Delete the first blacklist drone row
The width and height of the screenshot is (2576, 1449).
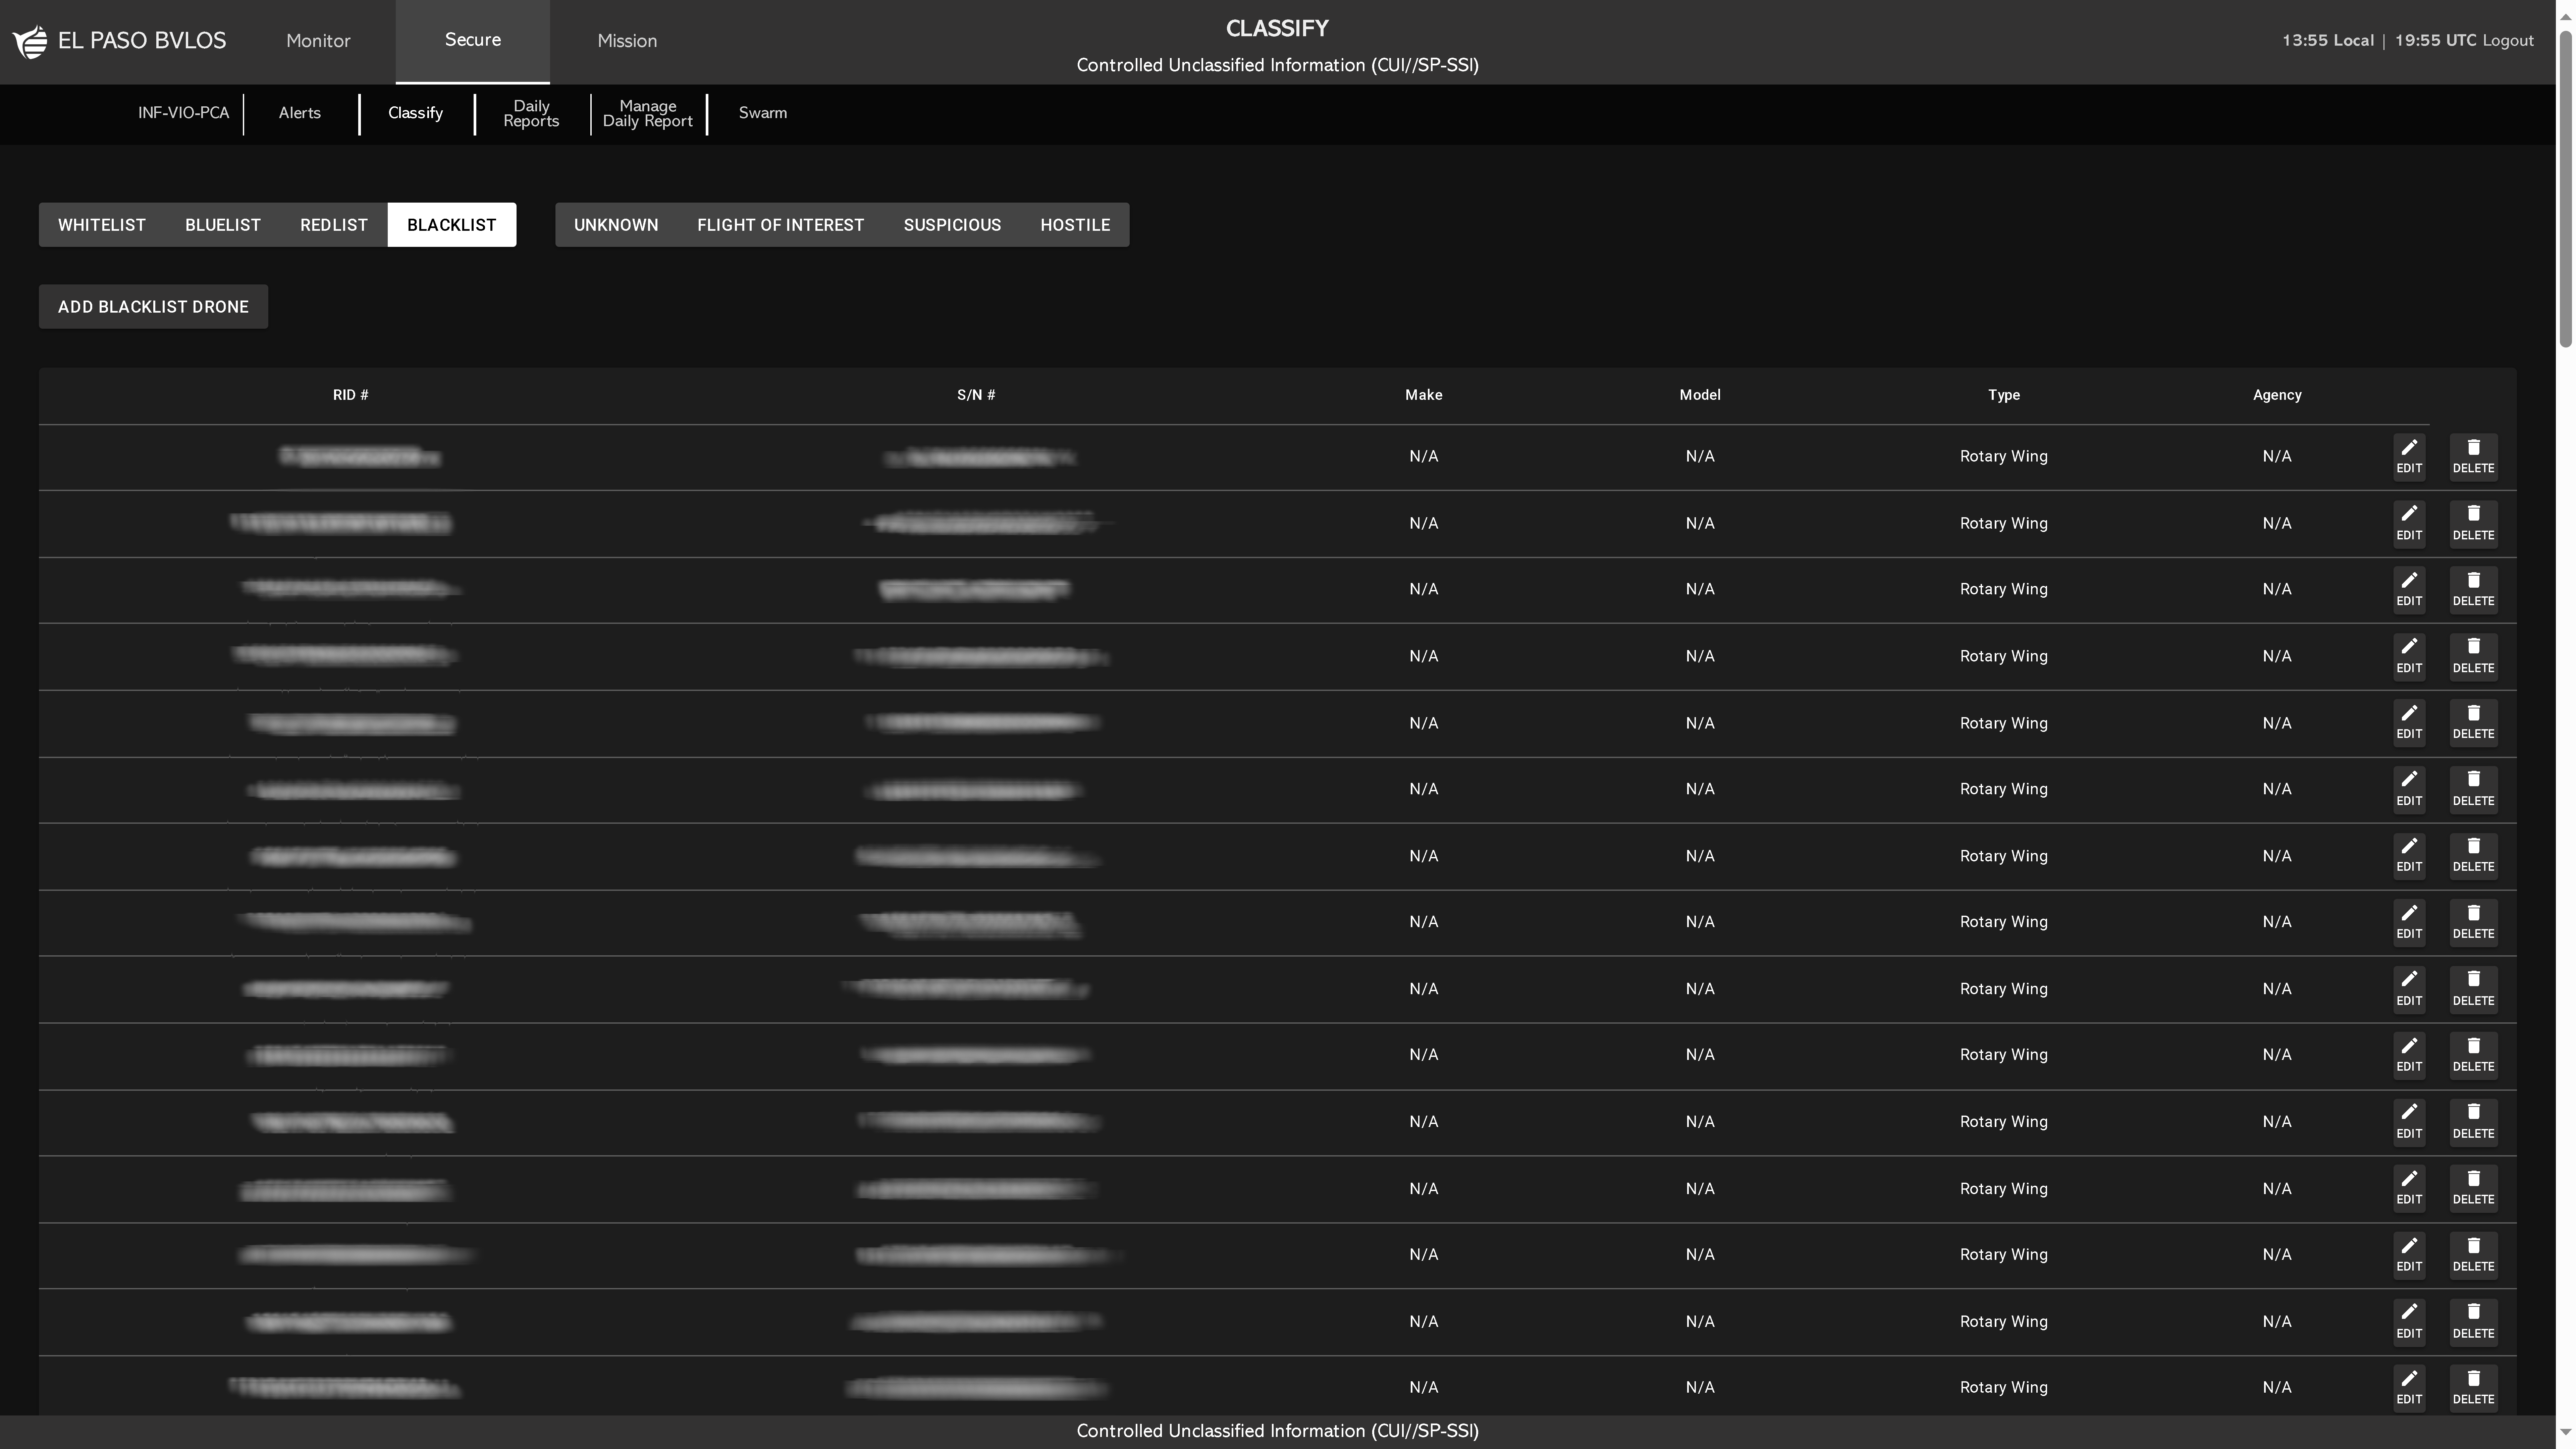(2473, 457)
